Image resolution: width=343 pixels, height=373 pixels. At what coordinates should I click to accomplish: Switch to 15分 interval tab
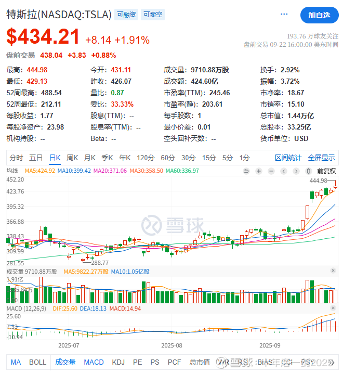tap(209, 158)
